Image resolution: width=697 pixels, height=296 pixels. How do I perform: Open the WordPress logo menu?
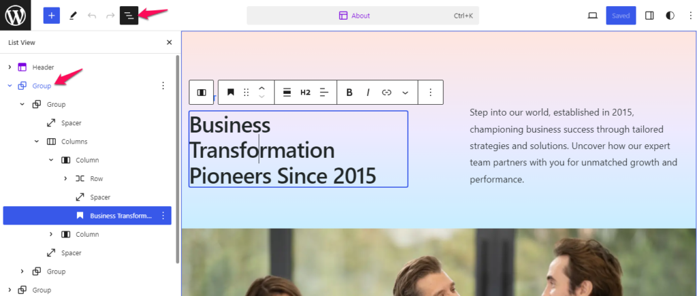tap(15, 15)
